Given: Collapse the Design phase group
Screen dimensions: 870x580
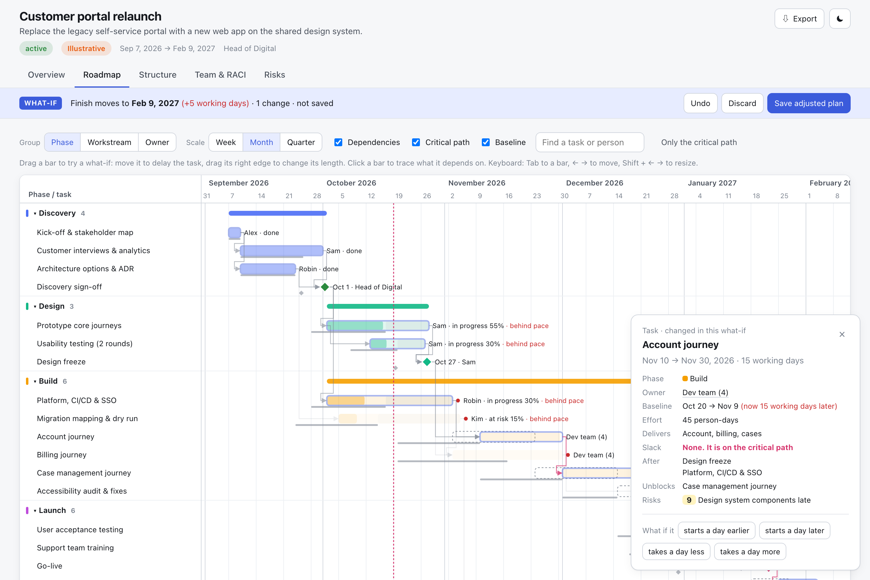Looking at the screenshot, I should click(35, 307).
